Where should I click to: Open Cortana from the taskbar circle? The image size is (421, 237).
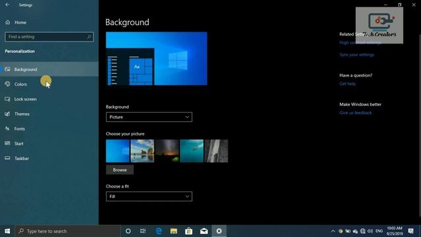tap(128, 231)
